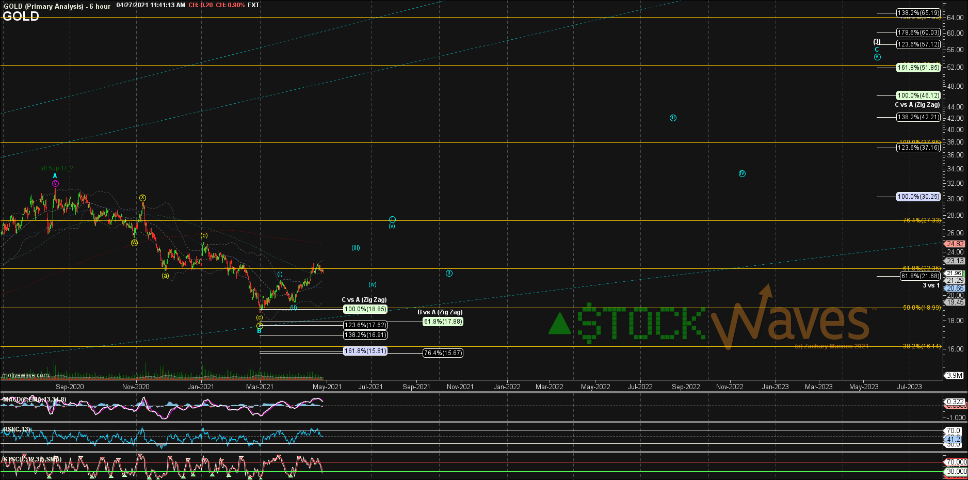This screenshot has width=968, height=480.
Task: Select the cyan (iii) wave label
Action: point(356,248)
